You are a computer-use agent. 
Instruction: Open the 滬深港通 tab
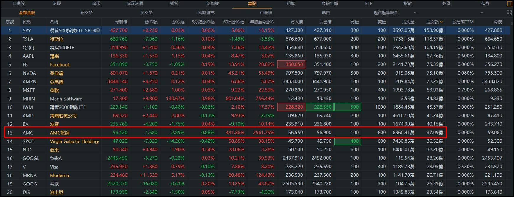(135, 4)
